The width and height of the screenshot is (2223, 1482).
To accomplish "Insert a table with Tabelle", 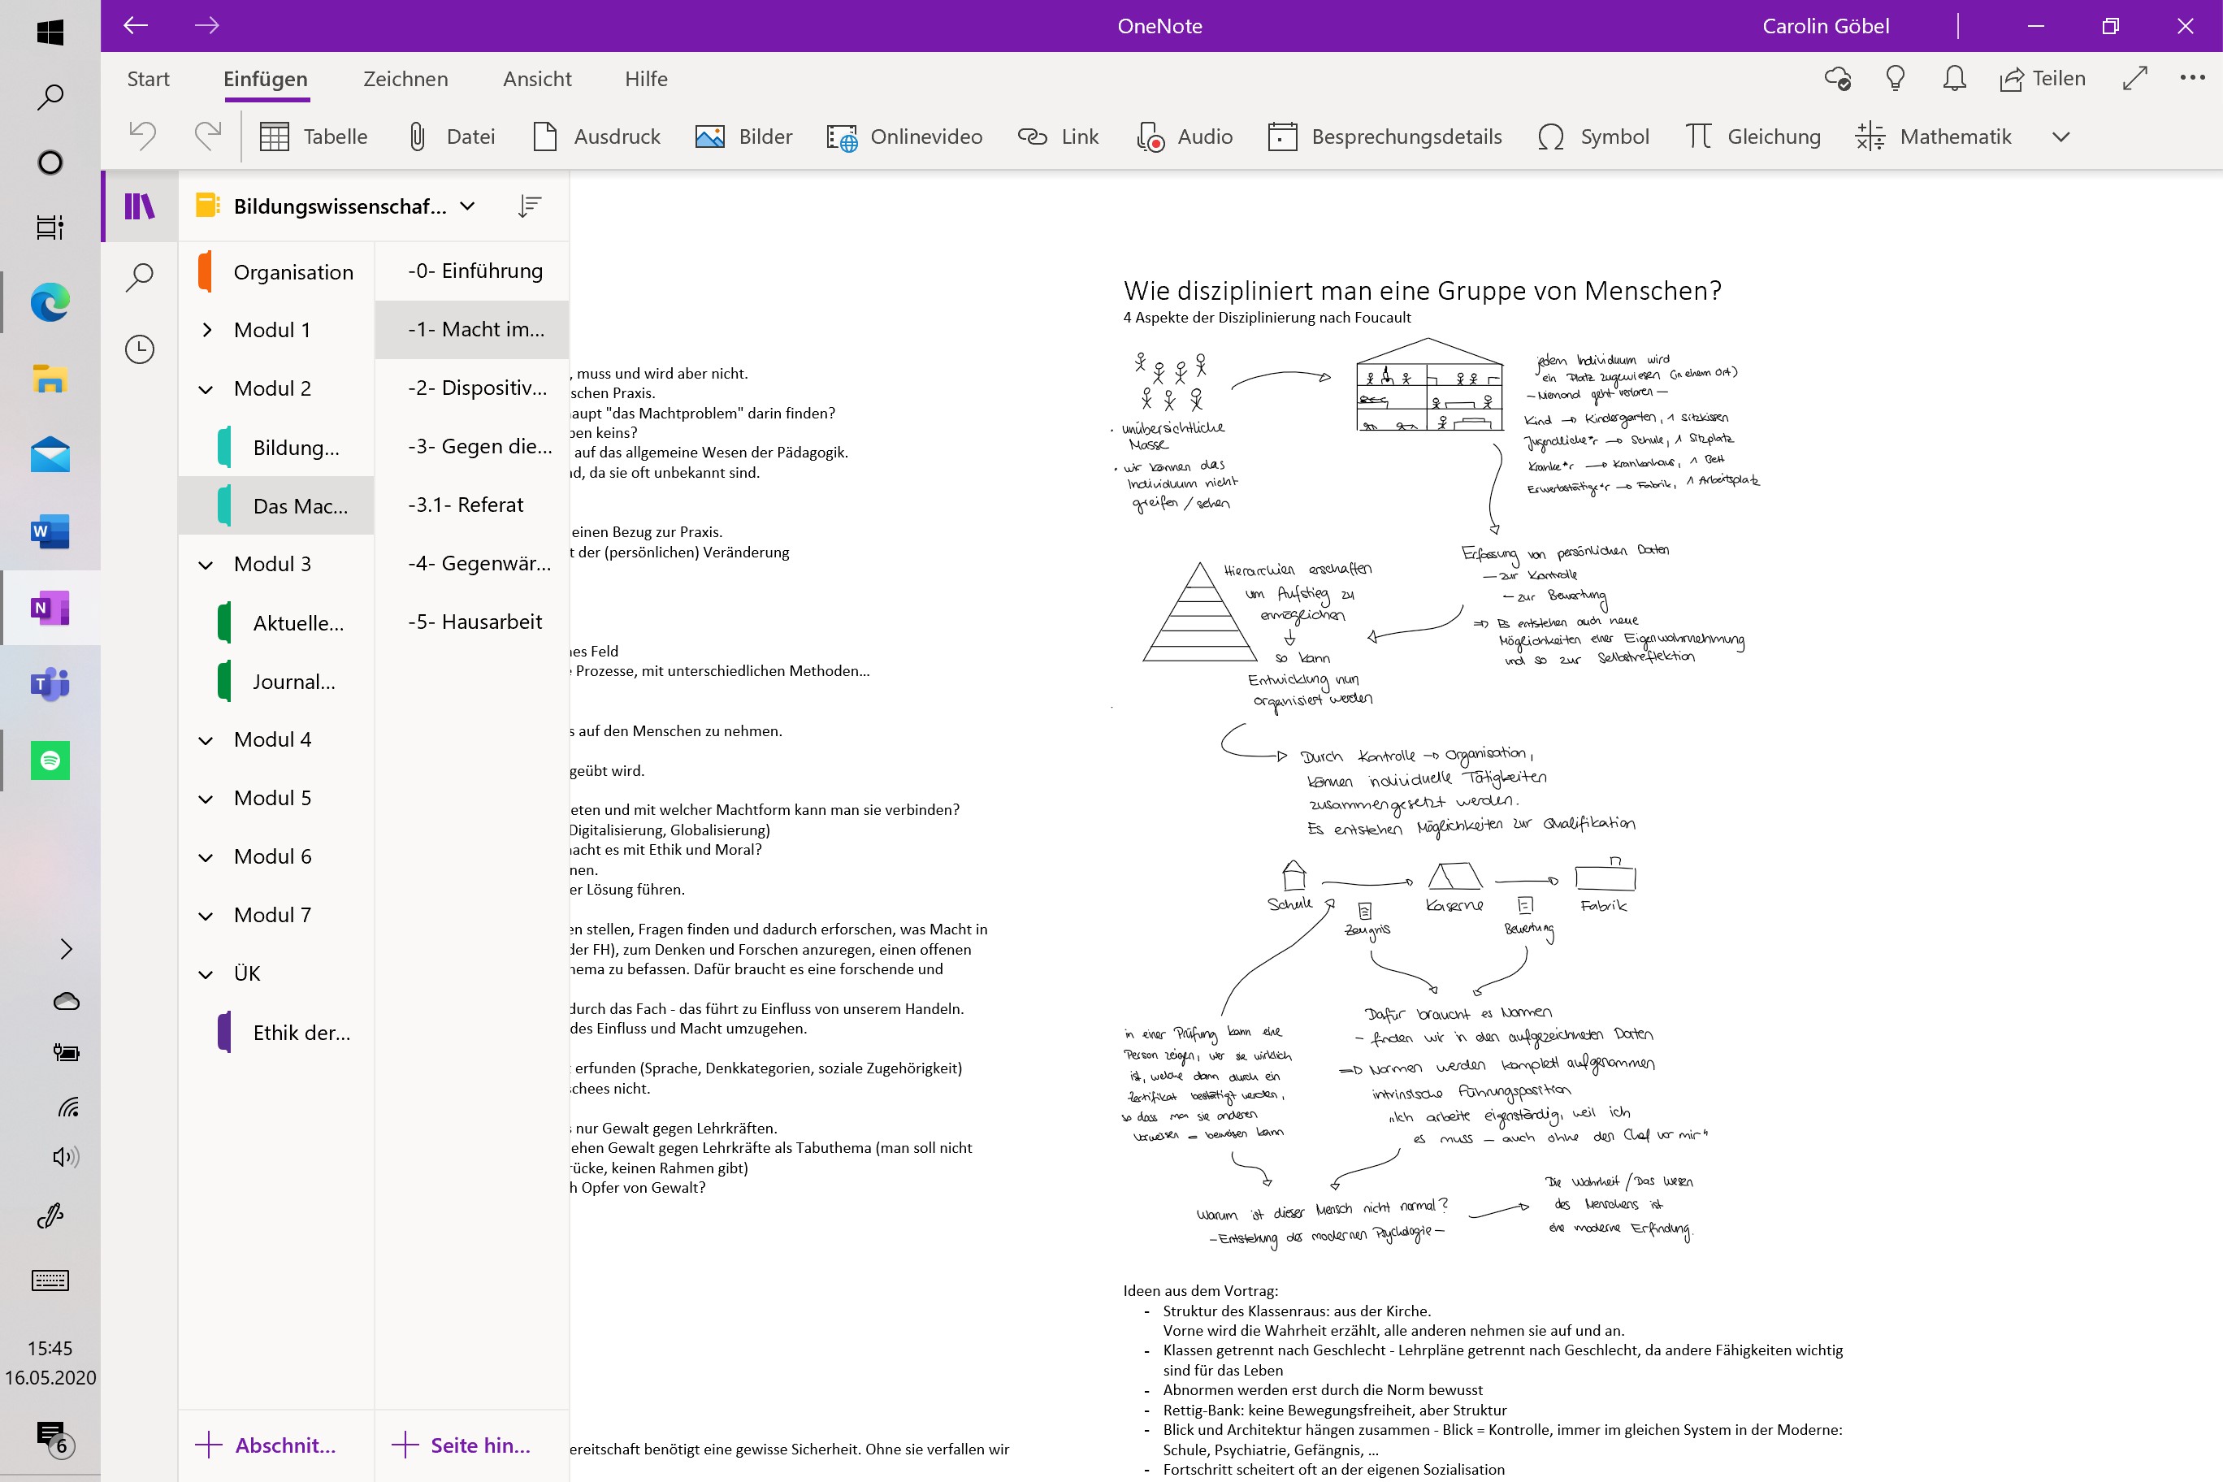I will [313, 137].
